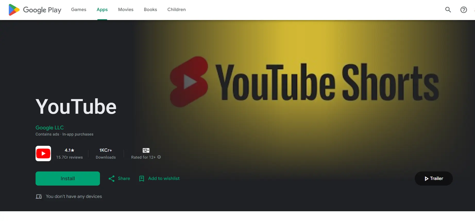
Task: Add YouTube to wishlist
Action: 159,178
